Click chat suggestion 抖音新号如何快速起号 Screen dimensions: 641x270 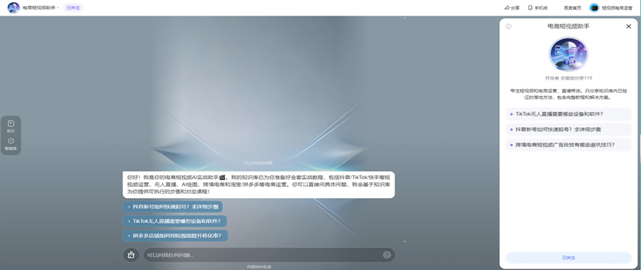172,207
